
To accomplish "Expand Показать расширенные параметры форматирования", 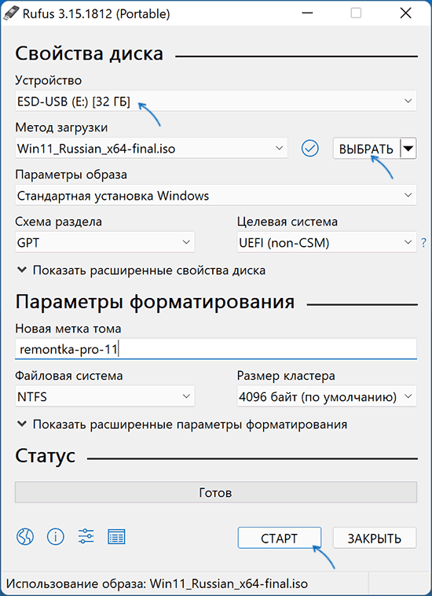I will tap(182, 424).
